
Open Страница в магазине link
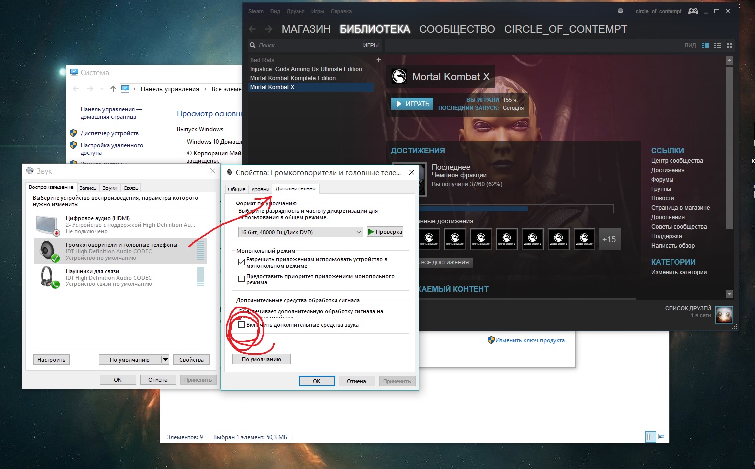pyautogui.click(x=680, y=208)
